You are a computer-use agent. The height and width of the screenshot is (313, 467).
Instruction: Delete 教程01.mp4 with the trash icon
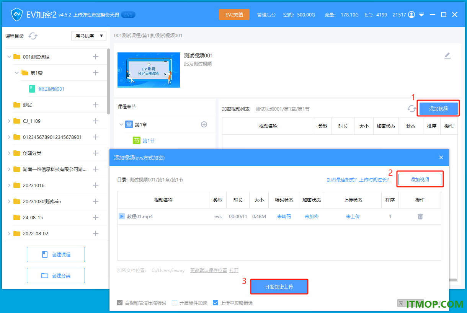pos(420,217)
